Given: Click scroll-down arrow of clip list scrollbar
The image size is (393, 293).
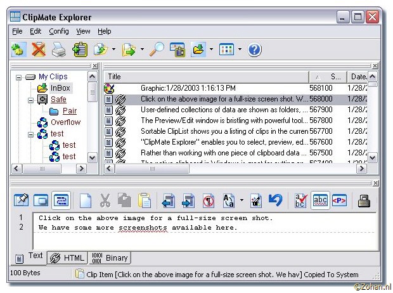Looking at the screenshot, I should click(x=373, y=158).
